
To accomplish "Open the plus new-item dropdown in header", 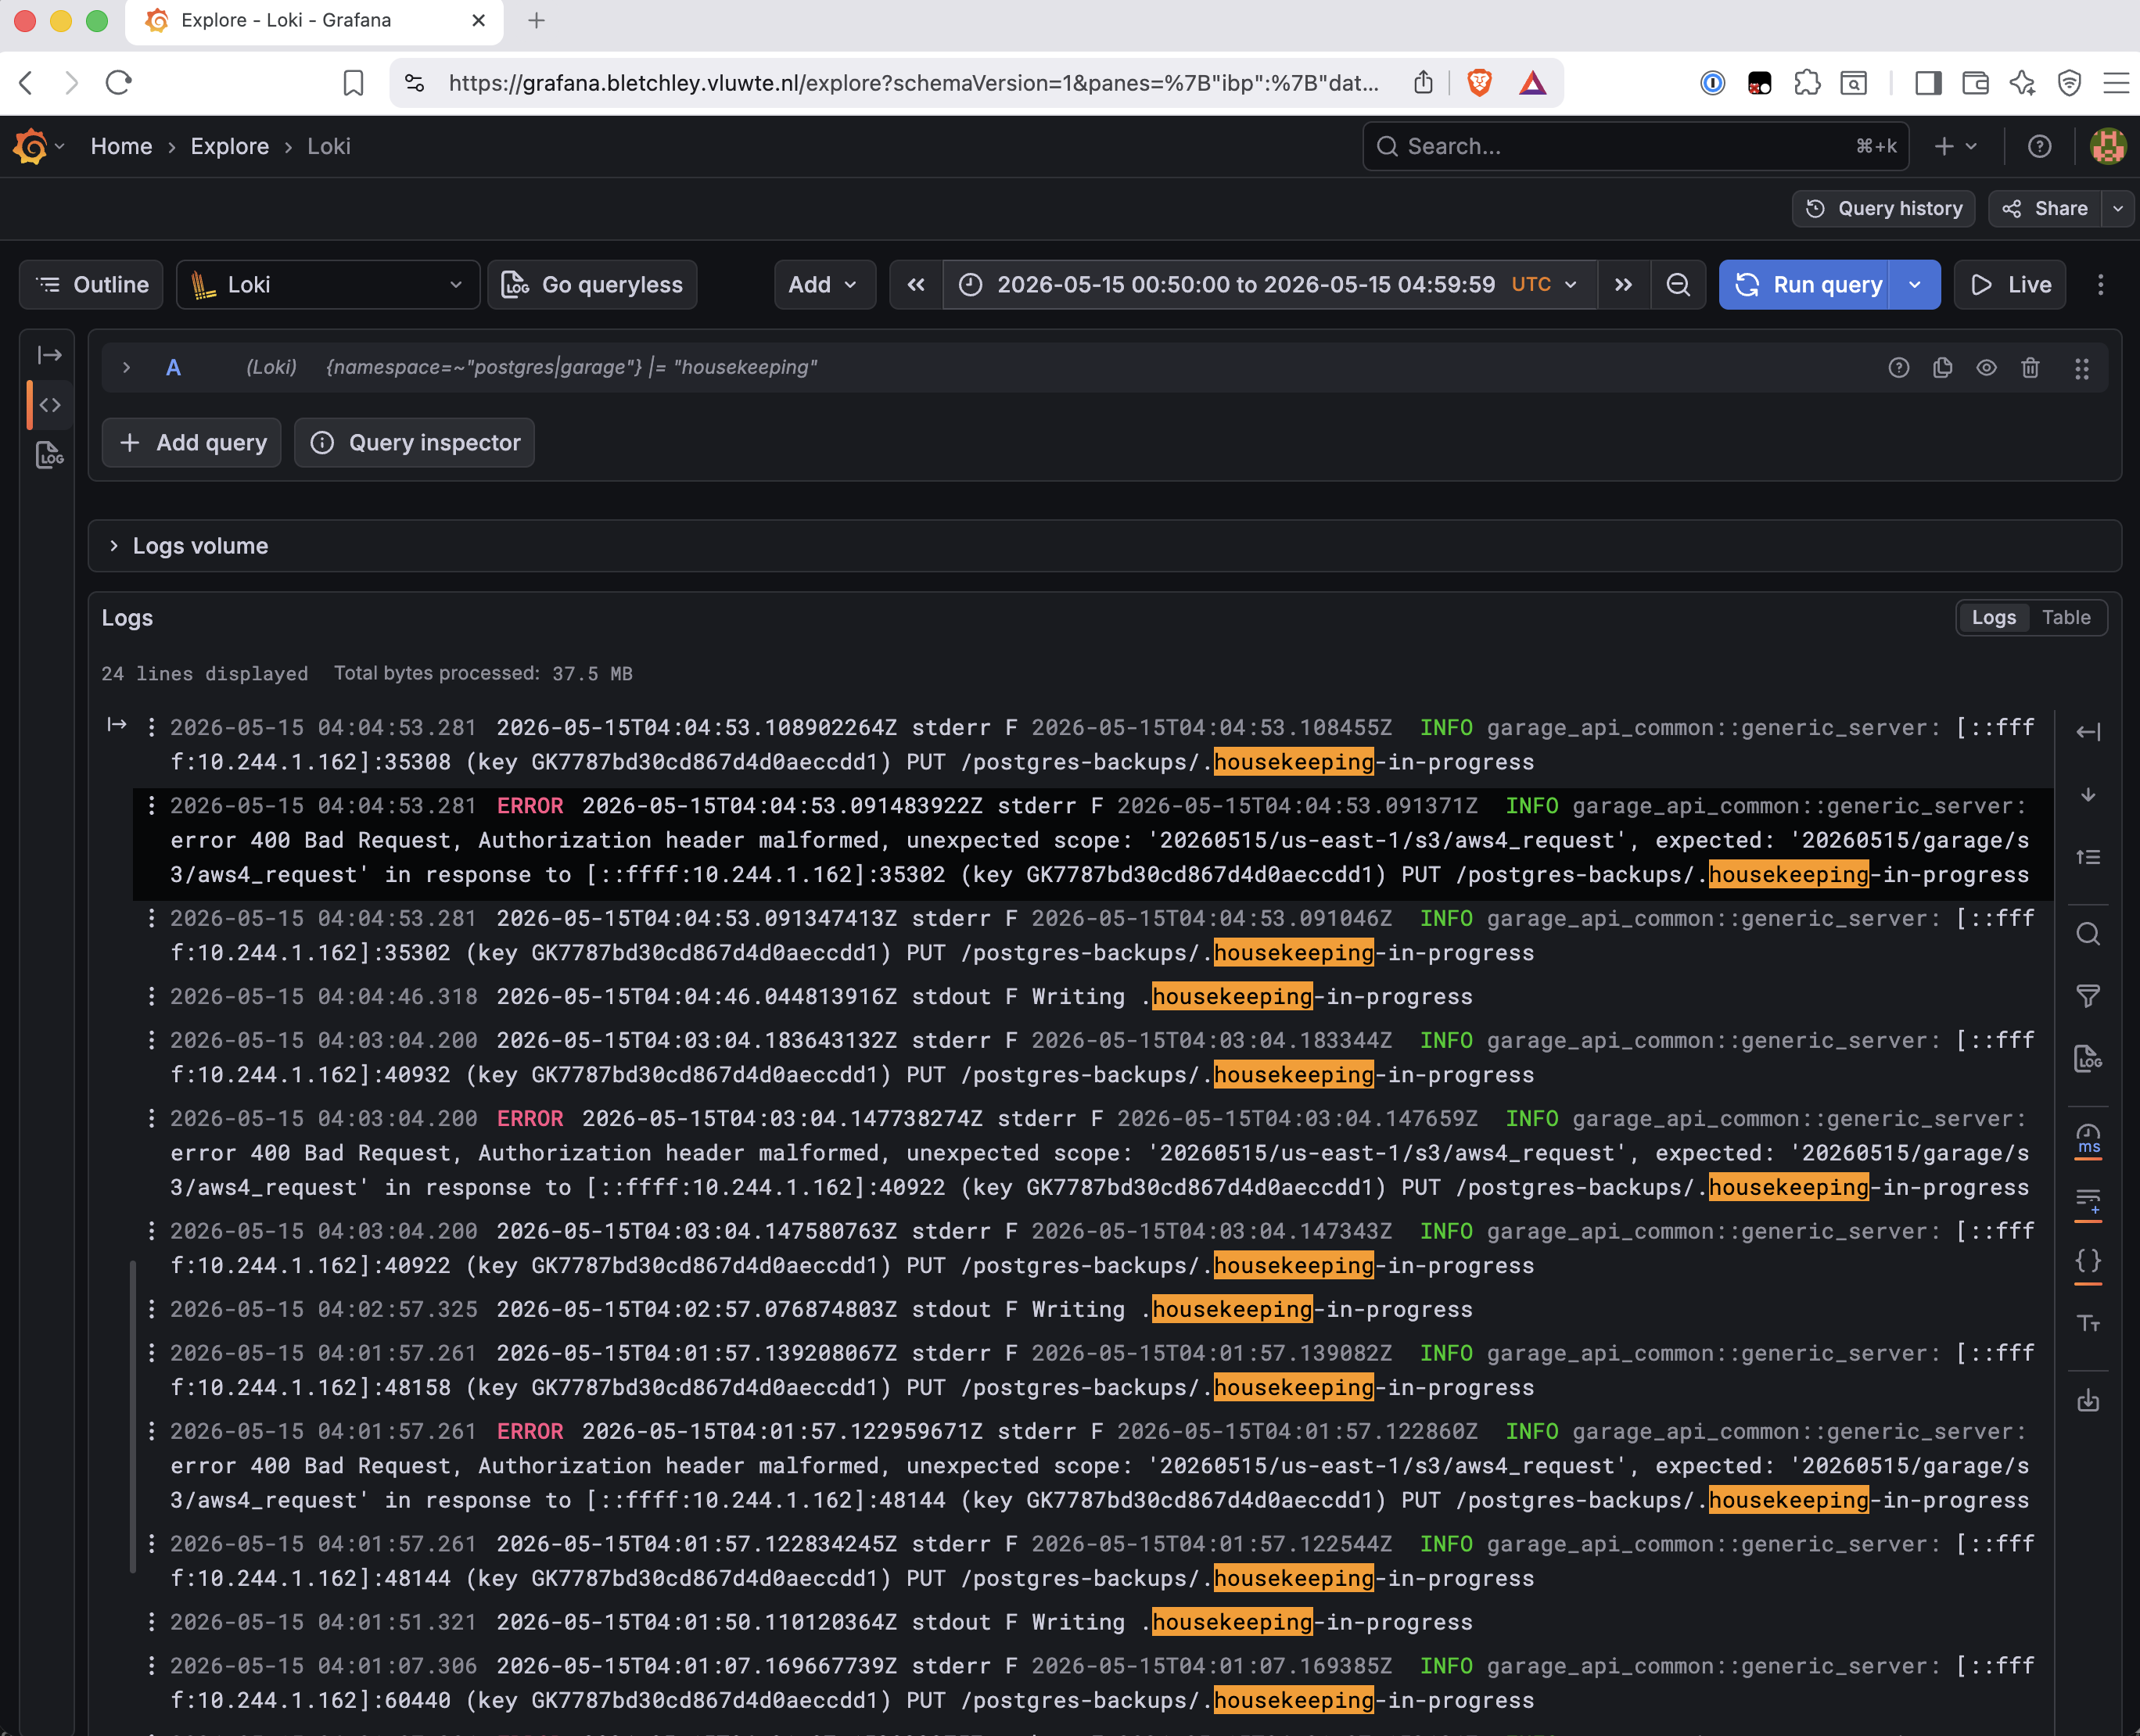I will 1955,146.
